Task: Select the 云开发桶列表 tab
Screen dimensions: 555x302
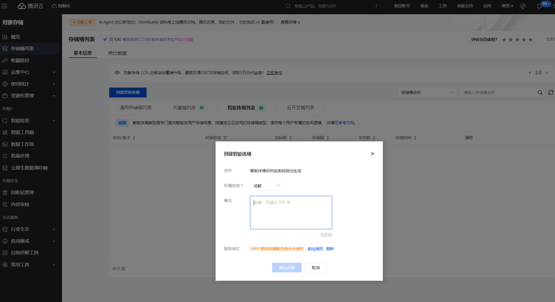Action: (301, 108)
